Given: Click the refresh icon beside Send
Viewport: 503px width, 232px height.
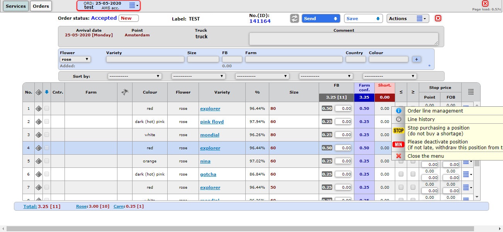Looking at the screenshot, I should [295, 19].
